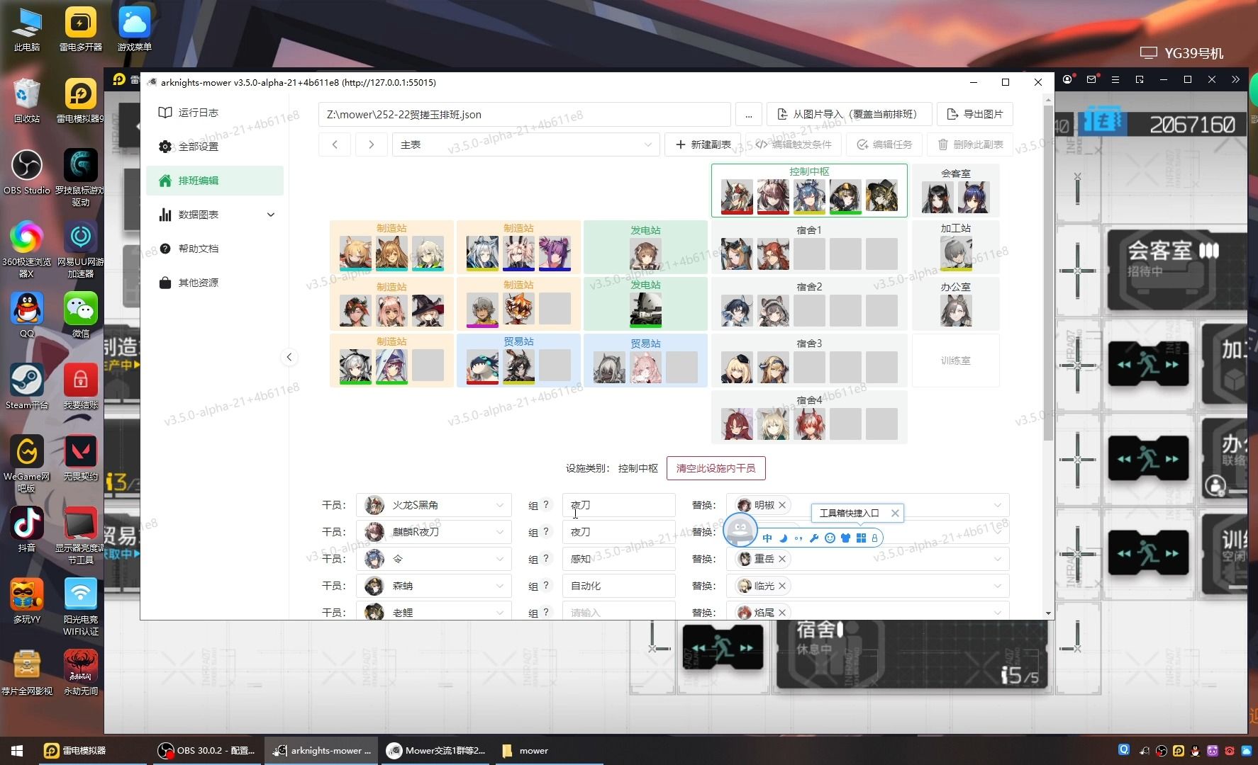Viewport: 1258px width, 765px height.
Task: Open Steam平台 desktop icon
Action: (27, 387)
